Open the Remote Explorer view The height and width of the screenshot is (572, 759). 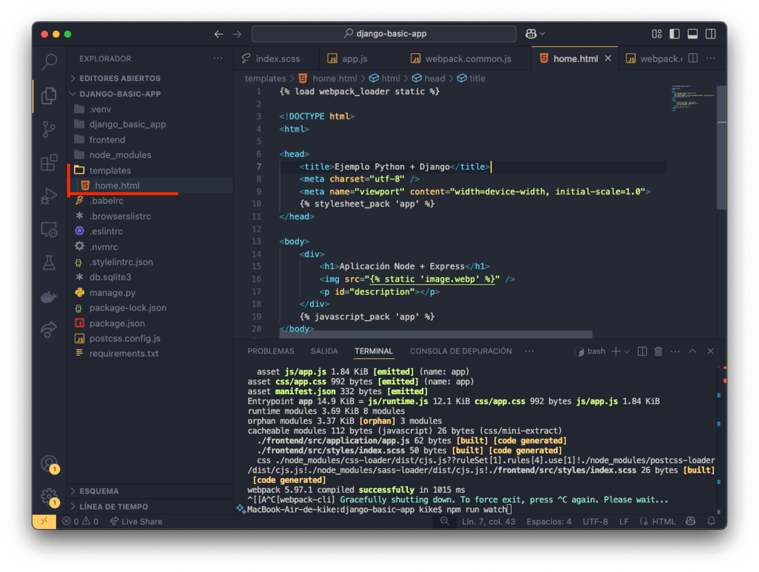coord(49,230)
